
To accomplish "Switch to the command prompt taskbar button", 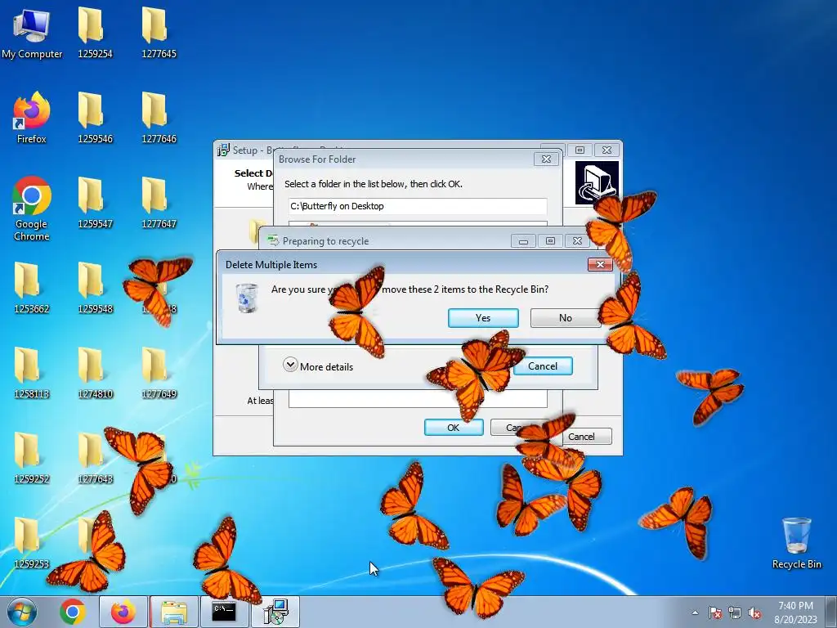I will click(224, 612).
